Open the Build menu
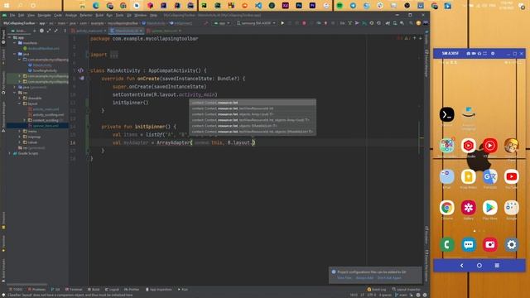The width and height of the screenshot is (530, 298). (x=99, y=15)
